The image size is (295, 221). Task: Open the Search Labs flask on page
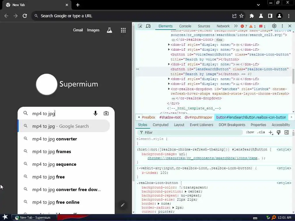109,30
